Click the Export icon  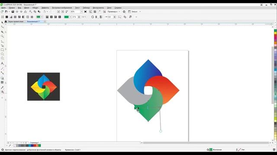63,12
